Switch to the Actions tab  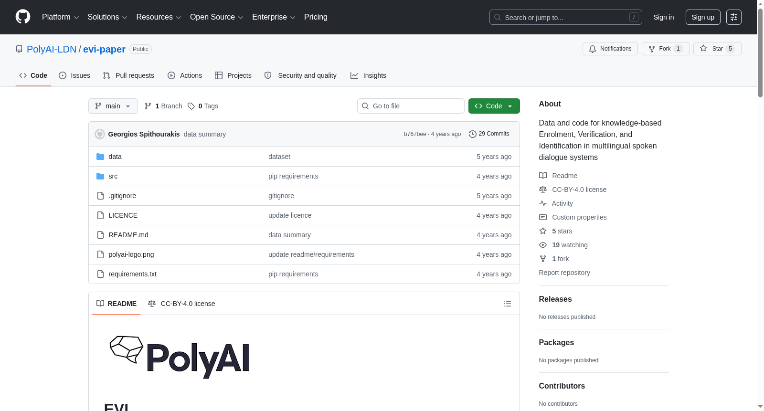click(x=185, y=75)
